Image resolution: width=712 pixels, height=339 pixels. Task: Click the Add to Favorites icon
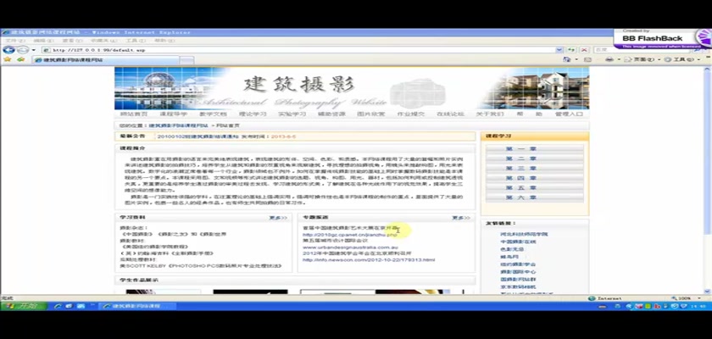[x=20, y=59]
